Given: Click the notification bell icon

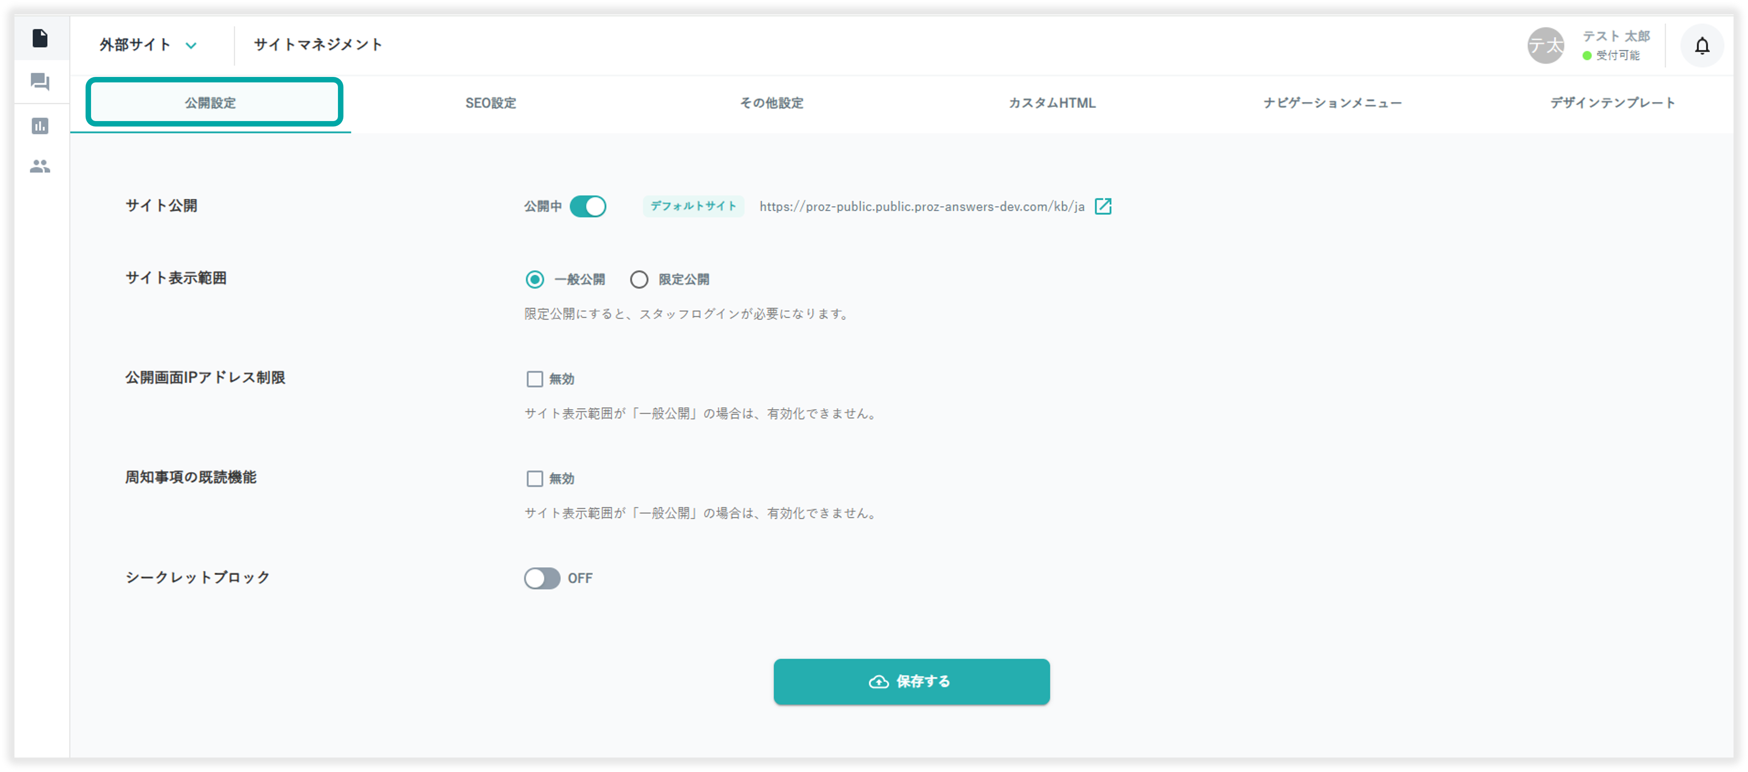Looking at the screenshot, I should (x=1701, y=46).
